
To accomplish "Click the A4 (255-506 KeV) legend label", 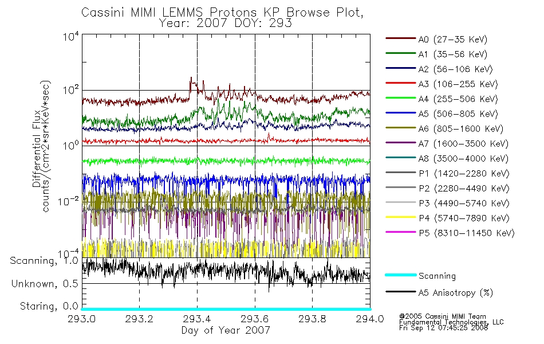I will click(x=458, y=99).
